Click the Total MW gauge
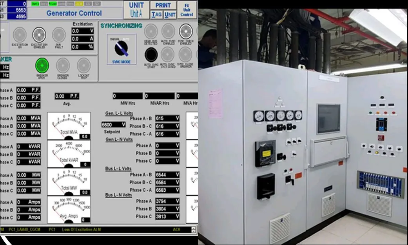The image size is (408, 245). pyautogui.click(x=69, y=182)
